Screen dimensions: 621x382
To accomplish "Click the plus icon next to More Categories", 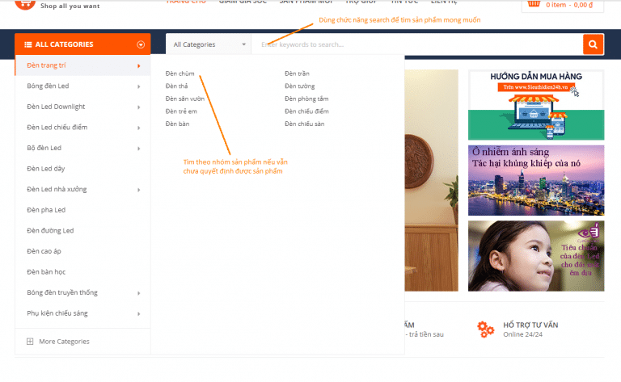I will click(30, 342).
